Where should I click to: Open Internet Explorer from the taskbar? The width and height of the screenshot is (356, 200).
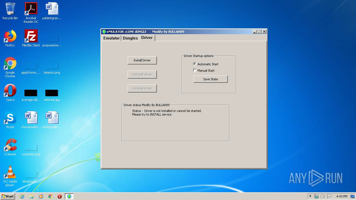pyautogui.click(x=22, y=196)
